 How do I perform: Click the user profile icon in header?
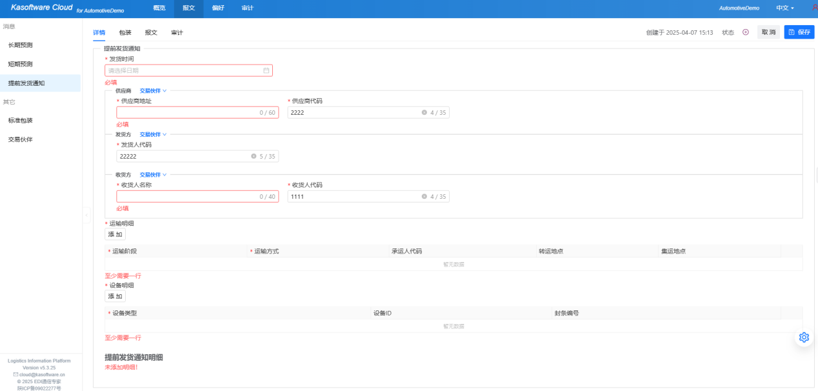tap(813, 8)
